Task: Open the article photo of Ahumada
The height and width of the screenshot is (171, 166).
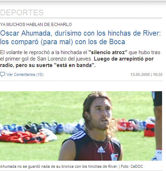Action: point(81,126)
